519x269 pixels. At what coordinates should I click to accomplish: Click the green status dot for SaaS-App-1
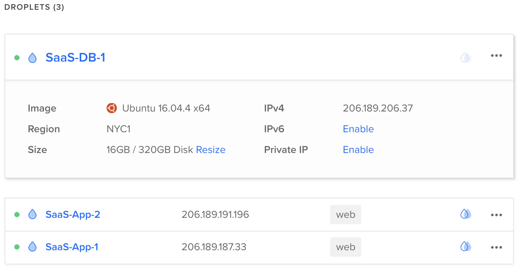(x=17, y=247)
